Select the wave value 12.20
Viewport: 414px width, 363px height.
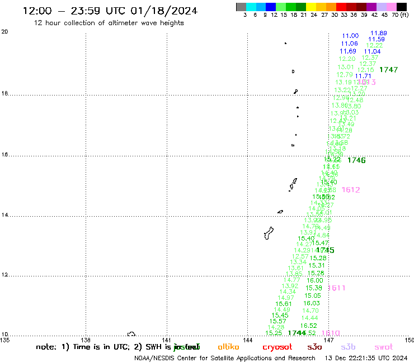(347, 59)
